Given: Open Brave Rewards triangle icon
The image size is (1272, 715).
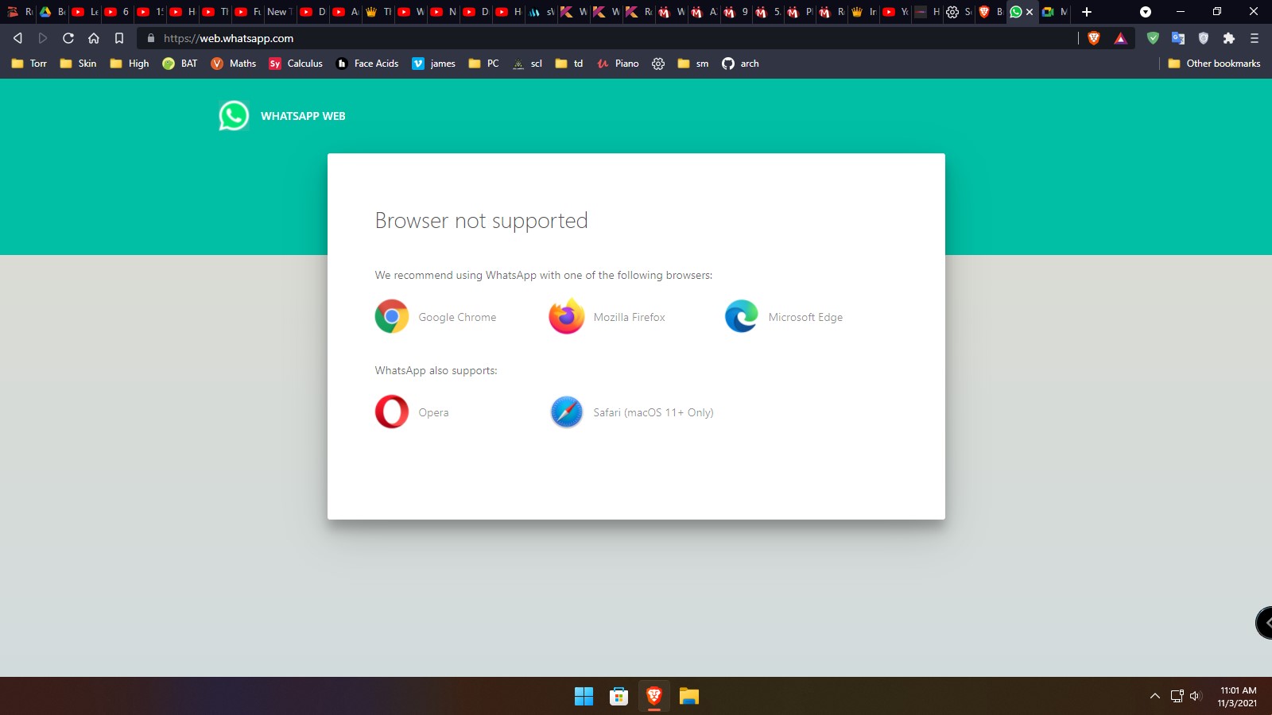Looking at the screenshot, I should (1120, 38).
